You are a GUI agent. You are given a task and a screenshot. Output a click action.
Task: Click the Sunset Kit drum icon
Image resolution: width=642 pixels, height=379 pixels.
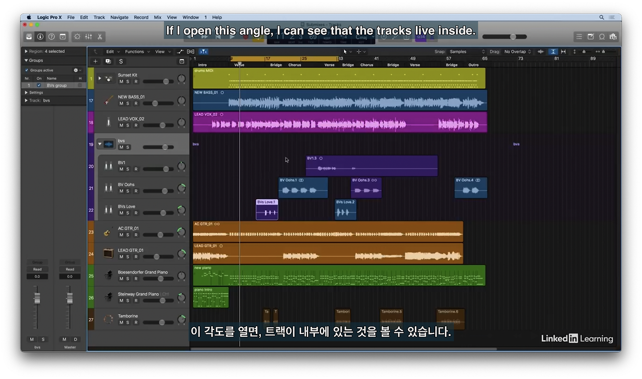tap(109, 79)
